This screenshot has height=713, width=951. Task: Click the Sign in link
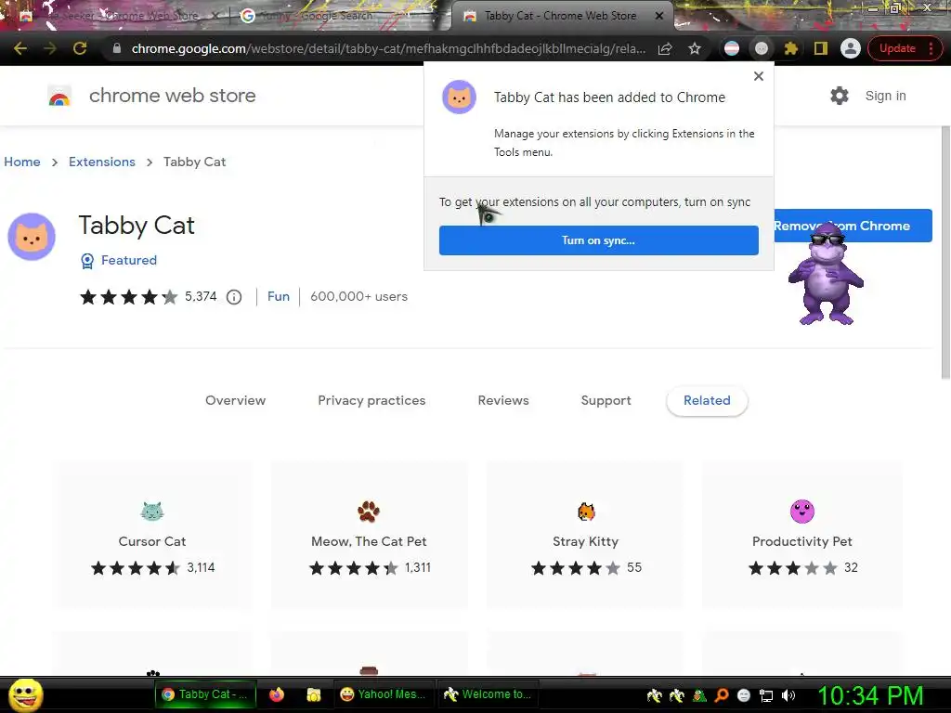tap(885, 96)
